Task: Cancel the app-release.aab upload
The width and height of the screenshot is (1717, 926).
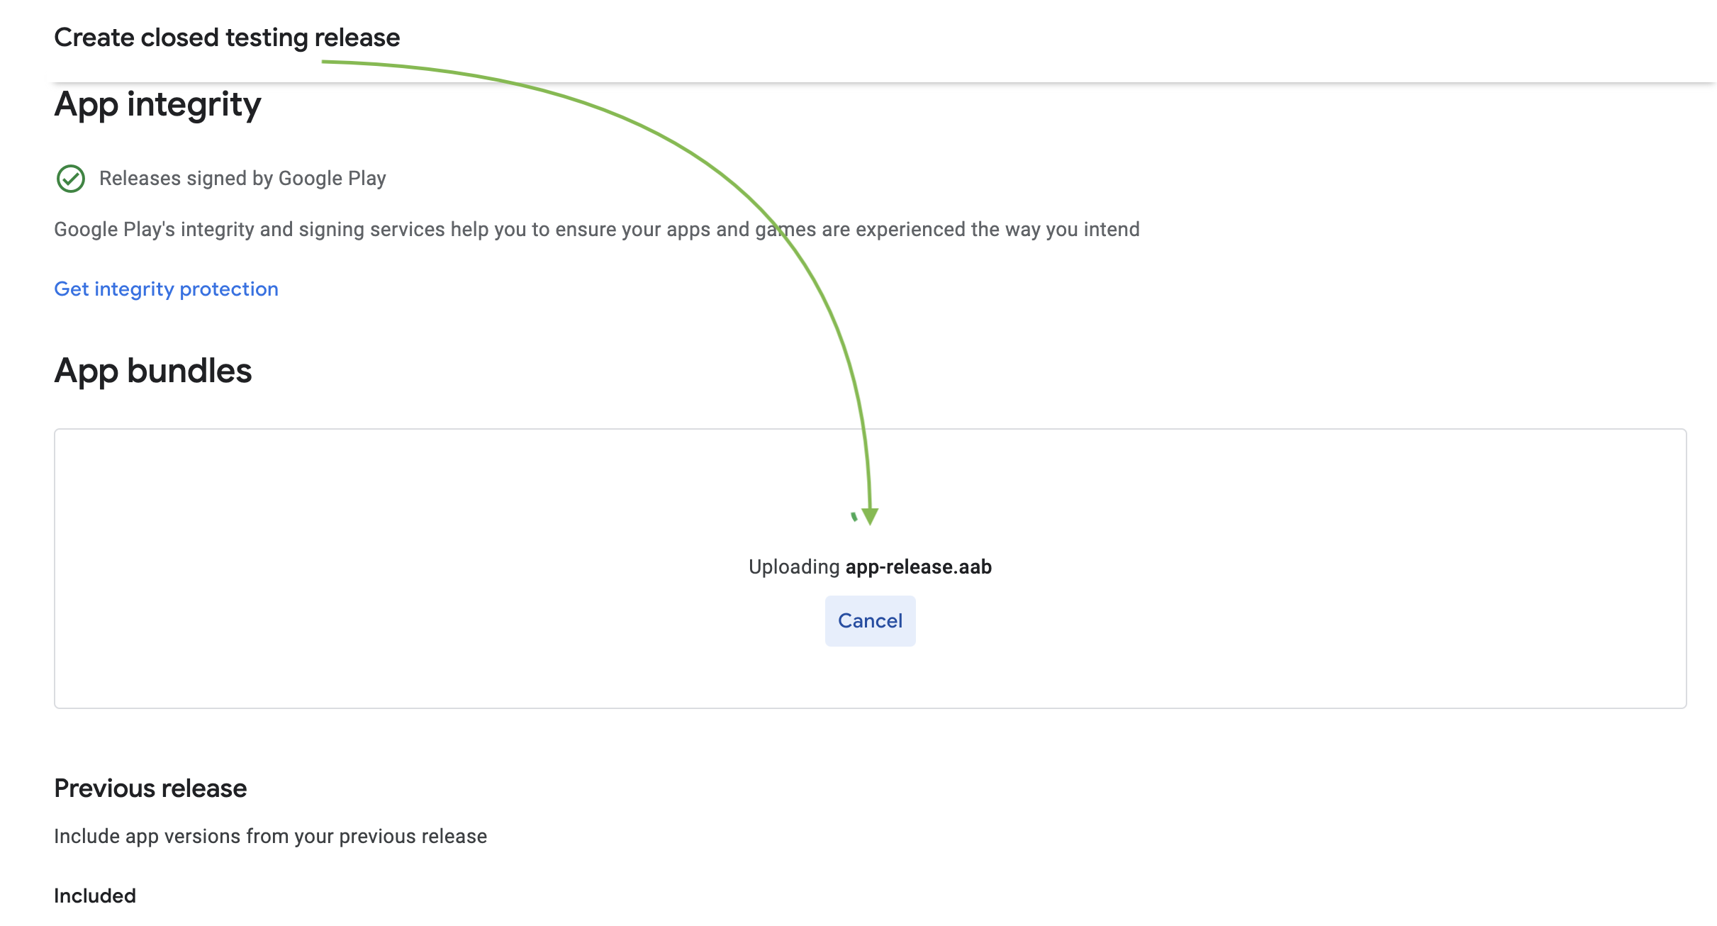Action: [870, 621]
